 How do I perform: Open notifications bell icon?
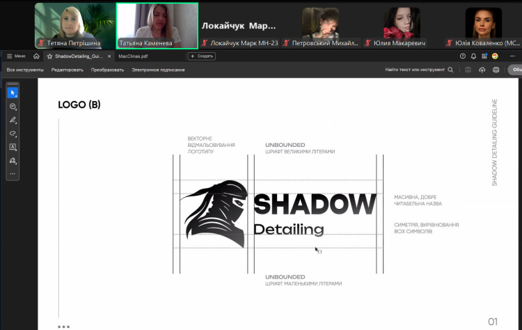[474, 56]
